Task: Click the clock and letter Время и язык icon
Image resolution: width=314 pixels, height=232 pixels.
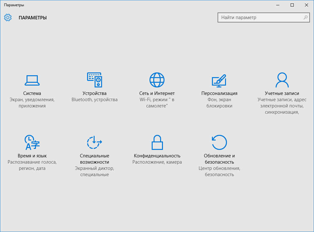Action: [32, 143]
